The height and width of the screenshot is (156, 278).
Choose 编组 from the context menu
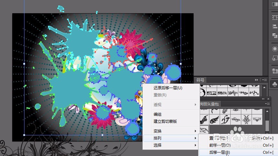click(158, 114)
